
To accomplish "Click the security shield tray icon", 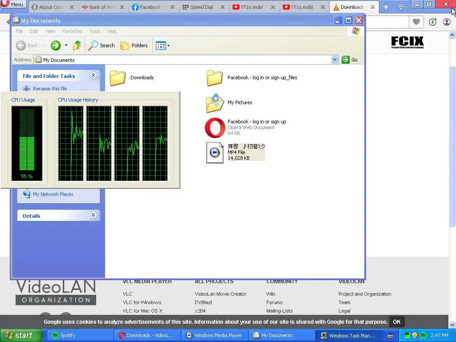I will tap(415, 336).
